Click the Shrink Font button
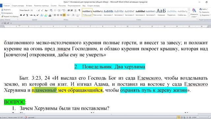Image resolution: width=211 pixels, height=119 pixels. pyautogui.click(x=42, y=10)
